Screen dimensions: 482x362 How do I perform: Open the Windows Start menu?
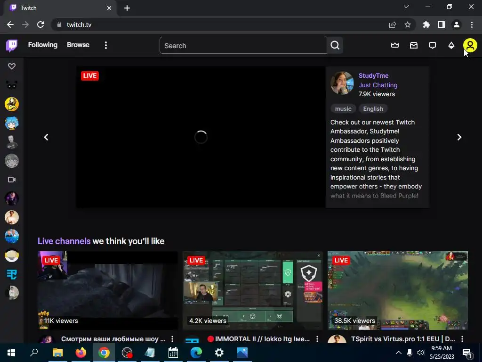point(11,353)
